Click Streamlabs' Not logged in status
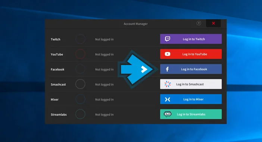 click(x=104, y=115)
